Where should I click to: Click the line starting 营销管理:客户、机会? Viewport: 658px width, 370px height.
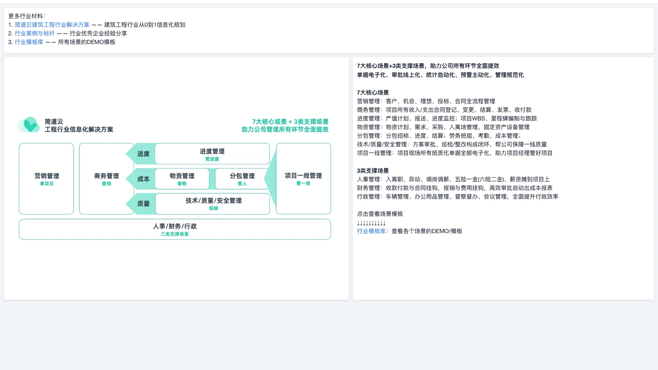point(426,101)
